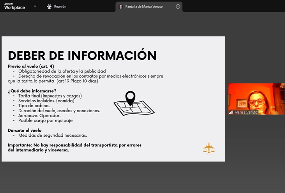Click the 'Aeronave. Operador.' bullet

[39, 115]
